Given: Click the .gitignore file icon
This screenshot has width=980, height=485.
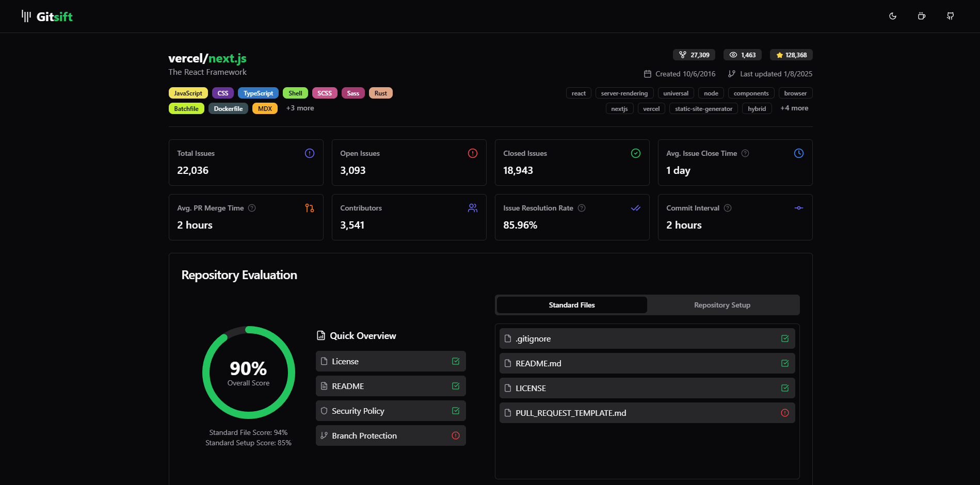Looking at the screenshot, I should (x=508, y=338).
